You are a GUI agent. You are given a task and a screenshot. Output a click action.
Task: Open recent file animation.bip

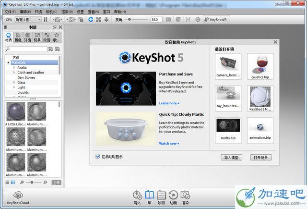tap(260, 130)
